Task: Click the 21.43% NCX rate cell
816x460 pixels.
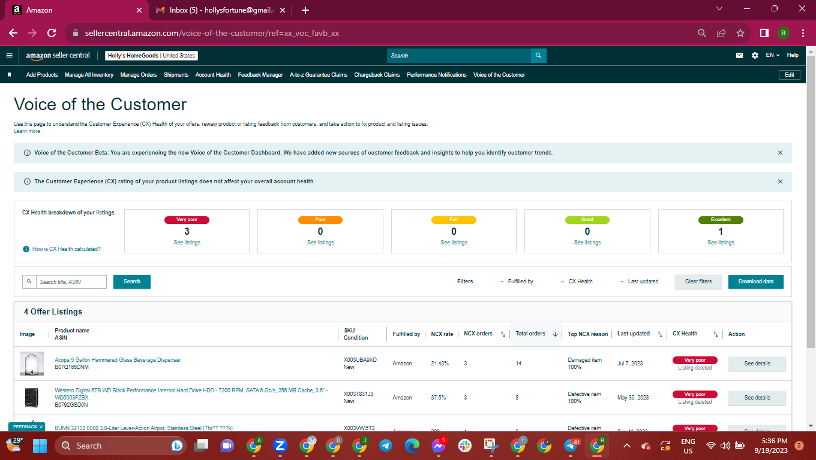Action: pyautogui.click(x=440, y=364)
